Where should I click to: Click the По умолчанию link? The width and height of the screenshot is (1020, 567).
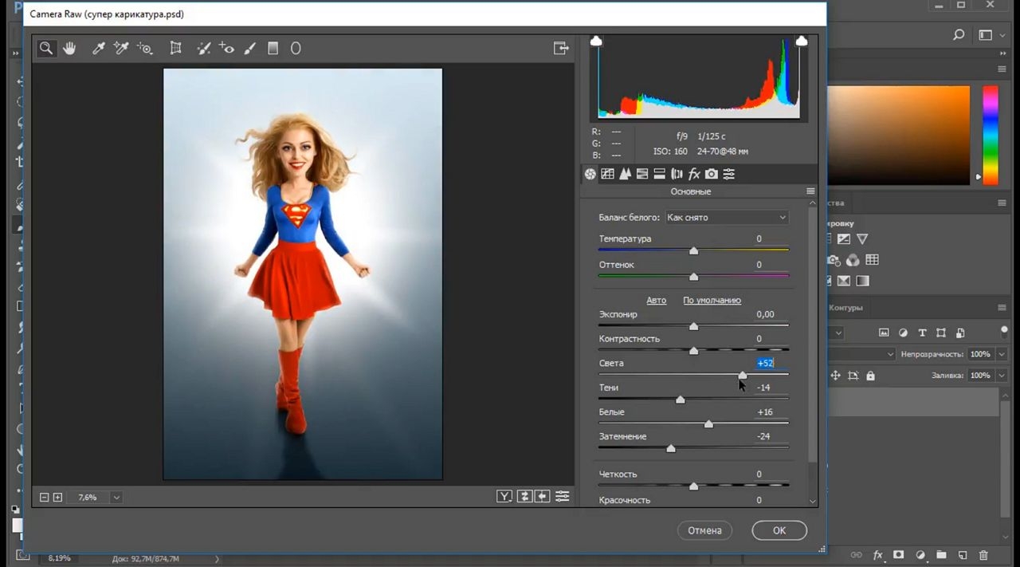(x=712, y=300)
